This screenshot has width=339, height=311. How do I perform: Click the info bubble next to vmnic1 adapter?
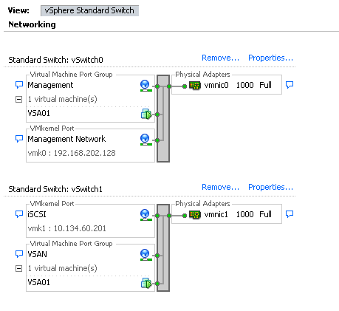(290, 214)
